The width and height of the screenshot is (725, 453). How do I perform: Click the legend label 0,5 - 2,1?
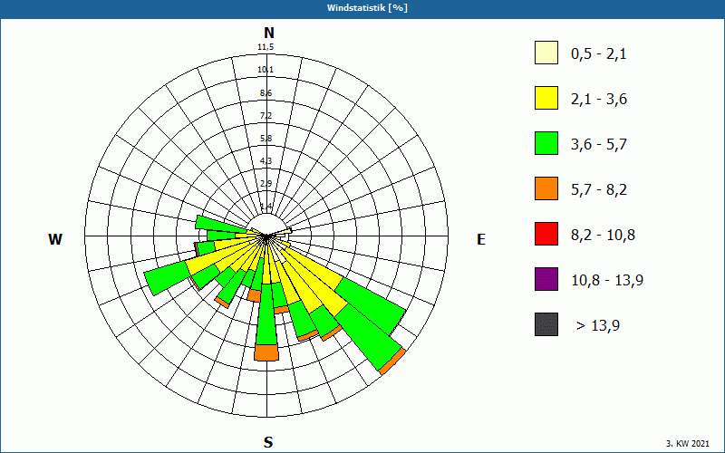click(599, 54)
